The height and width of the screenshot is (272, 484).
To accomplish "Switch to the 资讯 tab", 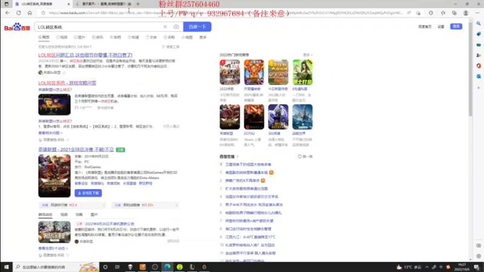I will click(x=97, y=37).
